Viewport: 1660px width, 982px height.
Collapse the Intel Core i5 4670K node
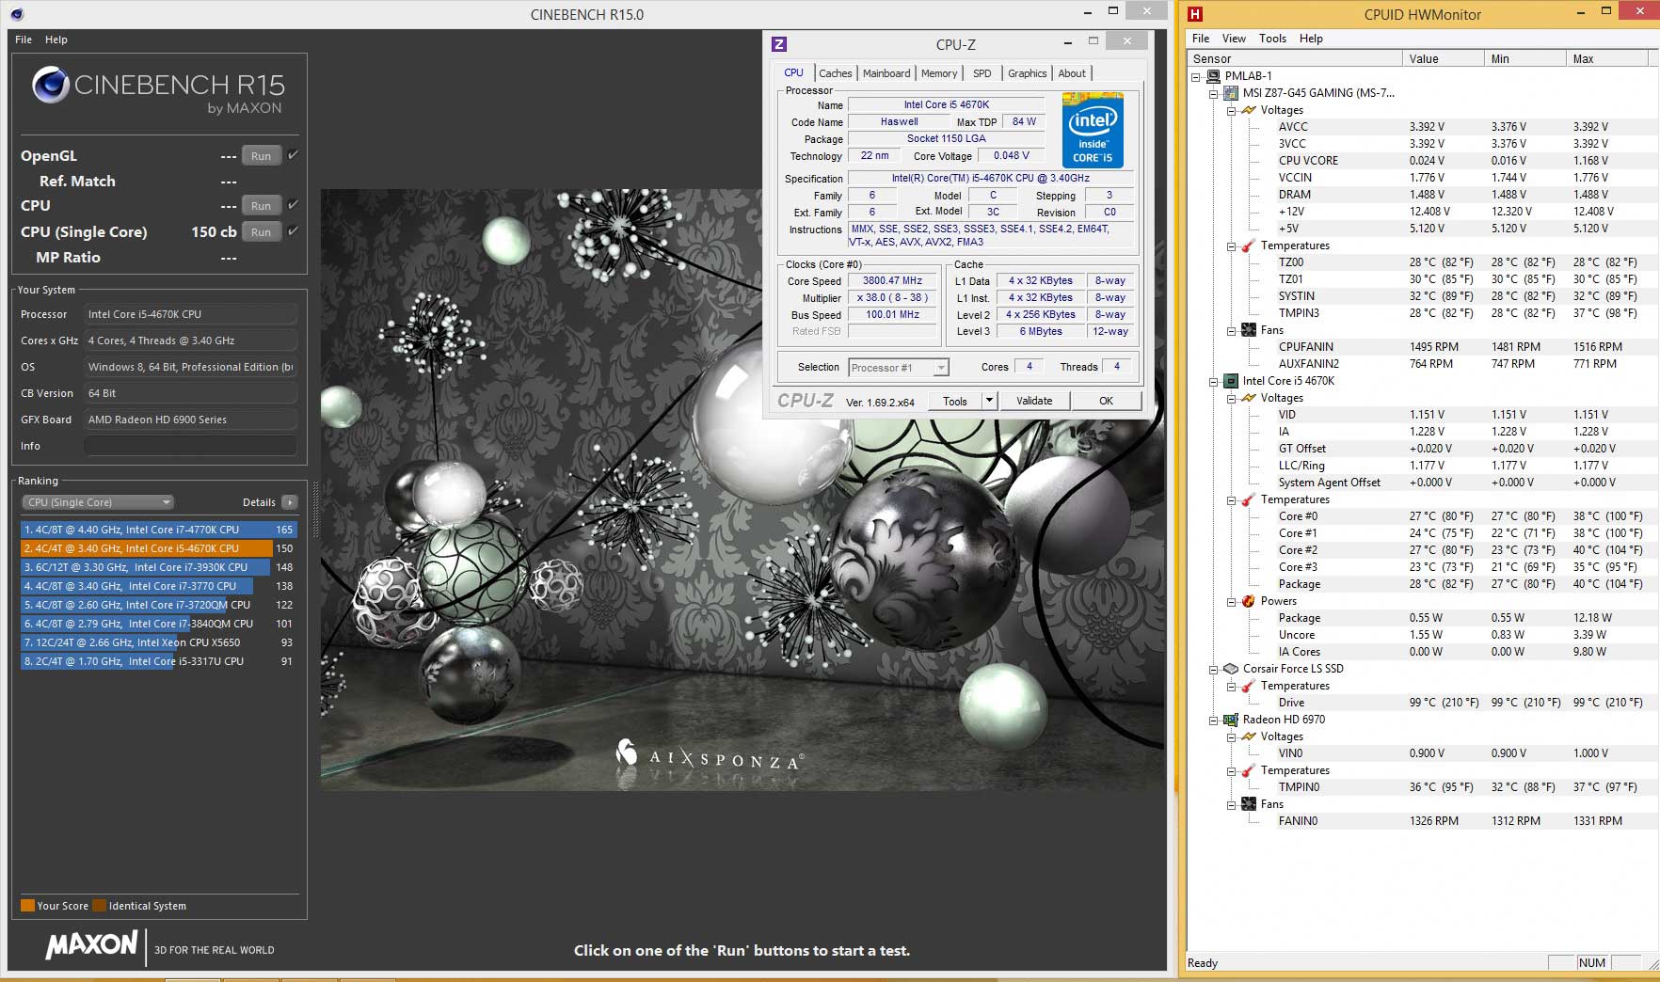pyautogui.click(x=1214, y=381)
